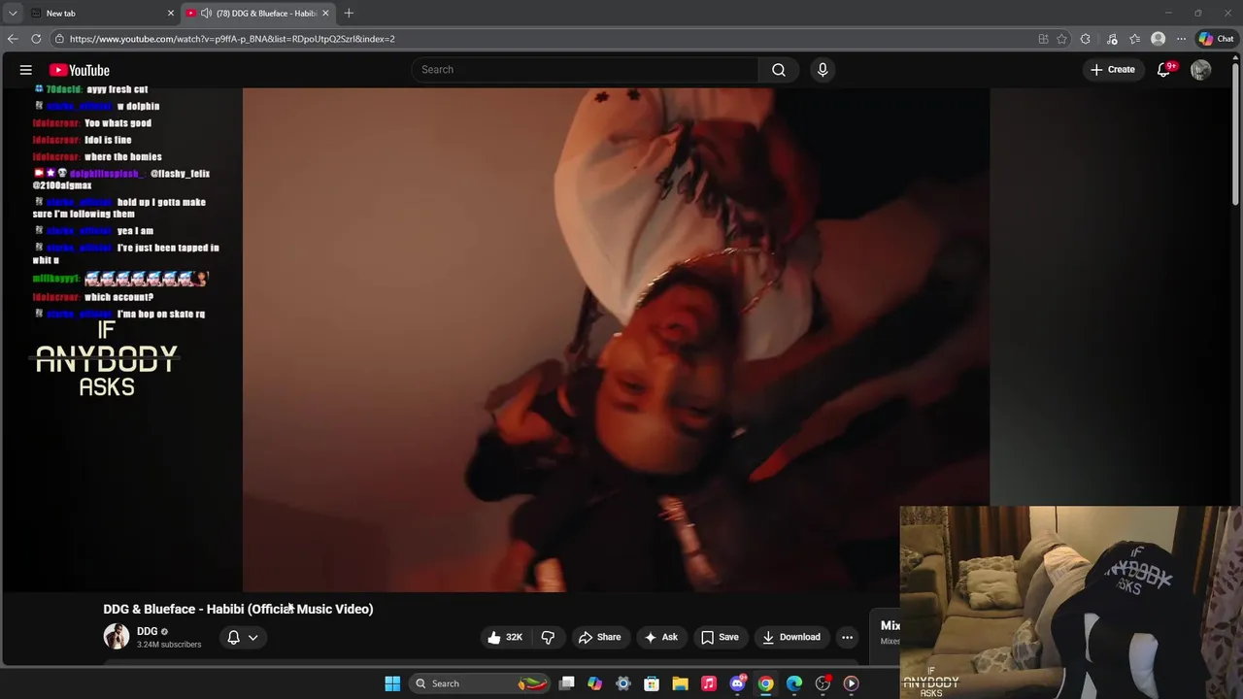Click chat message "where the homies"
Screen dimensions: 1243x699
click(123, 156)
